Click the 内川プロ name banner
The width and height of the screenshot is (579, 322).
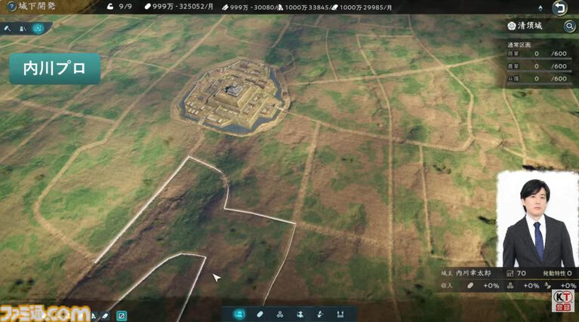[x=54, y=69]
